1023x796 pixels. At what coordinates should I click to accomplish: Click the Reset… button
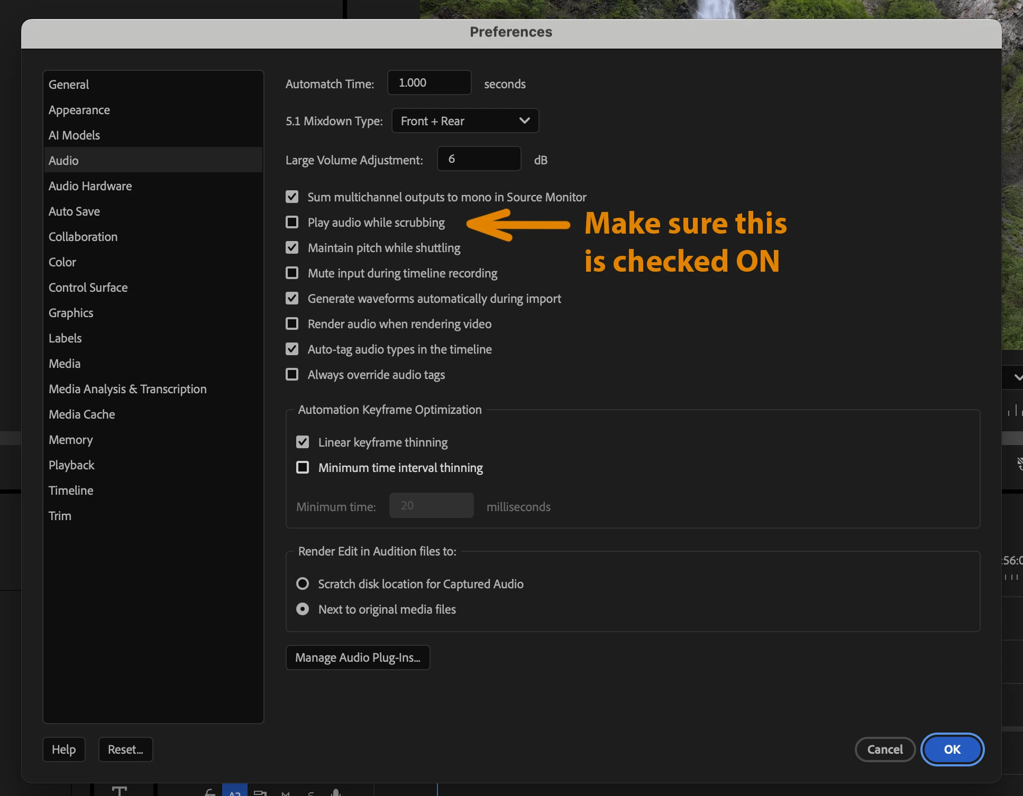[125, 749]
